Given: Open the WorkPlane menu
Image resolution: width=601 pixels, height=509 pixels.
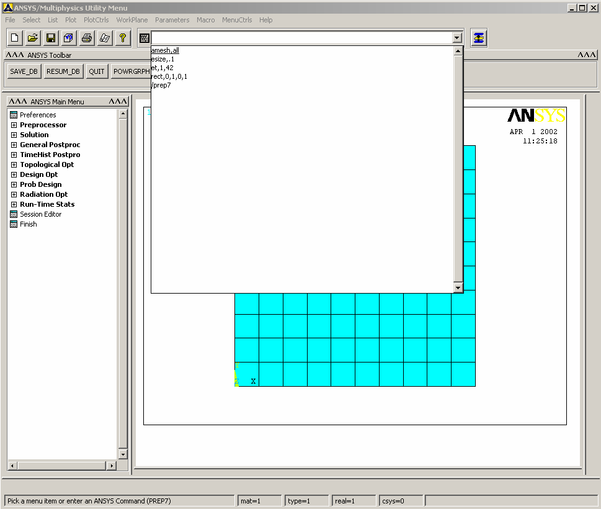Looking at the screenshot, I should point(132,20).
